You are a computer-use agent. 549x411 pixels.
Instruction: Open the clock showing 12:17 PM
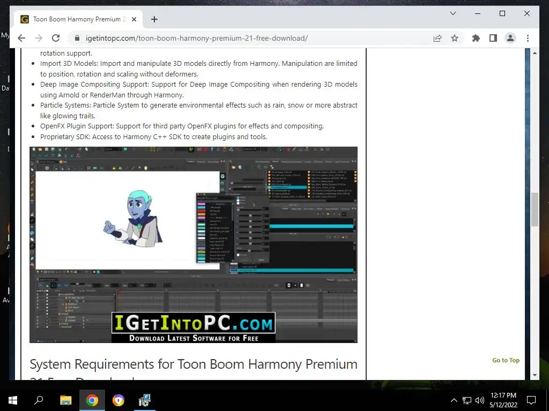[503, 400]
